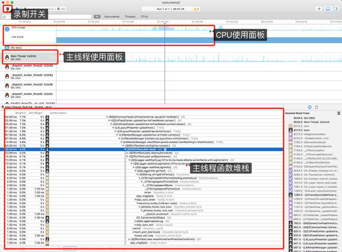The height and width of the screenshot is (252, 342).
Task: Collapse the QZRichTextItem configView:context: row
Action: 124,145
